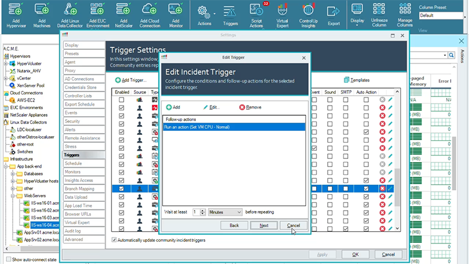Viewport: 469px width, 264px height.
Task: Click Cancel in Edit Trigger dialog
Action: [x=294, y=225]
